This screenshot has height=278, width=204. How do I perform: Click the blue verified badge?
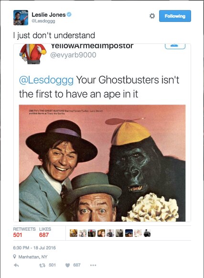pyautogui.click(x=69, y=14)
